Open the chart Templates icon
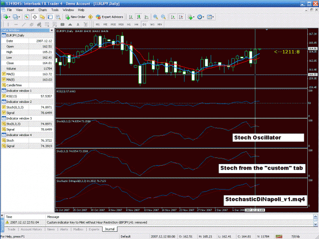 pyautogui.click(x=209, y=17)
